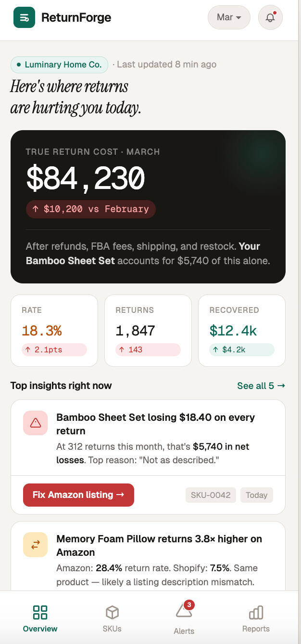The width and height of the screenshot is (301, 644).
Task: Open the Rate 18.3% stat card
Action: (x=54, y=331)
